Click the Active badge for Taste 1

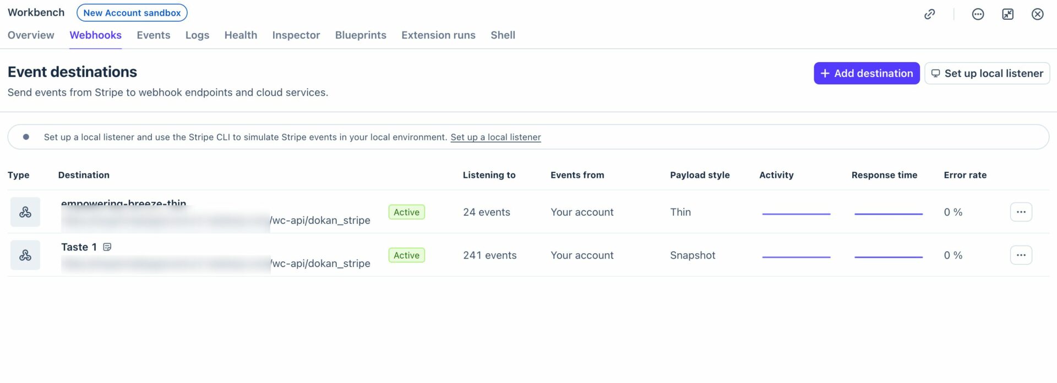point(406,255)
